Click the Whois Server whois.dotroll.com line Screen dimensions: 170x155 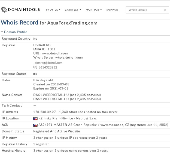58,57
